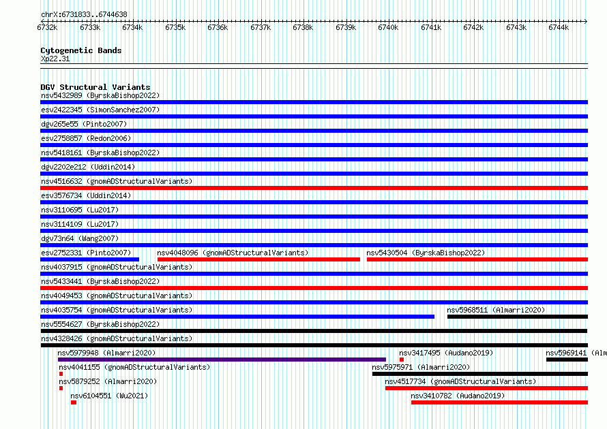607x429 pixels.
Task: Click the nsv4516632 gnomAD variant label
Action: (x=117, y=181)
